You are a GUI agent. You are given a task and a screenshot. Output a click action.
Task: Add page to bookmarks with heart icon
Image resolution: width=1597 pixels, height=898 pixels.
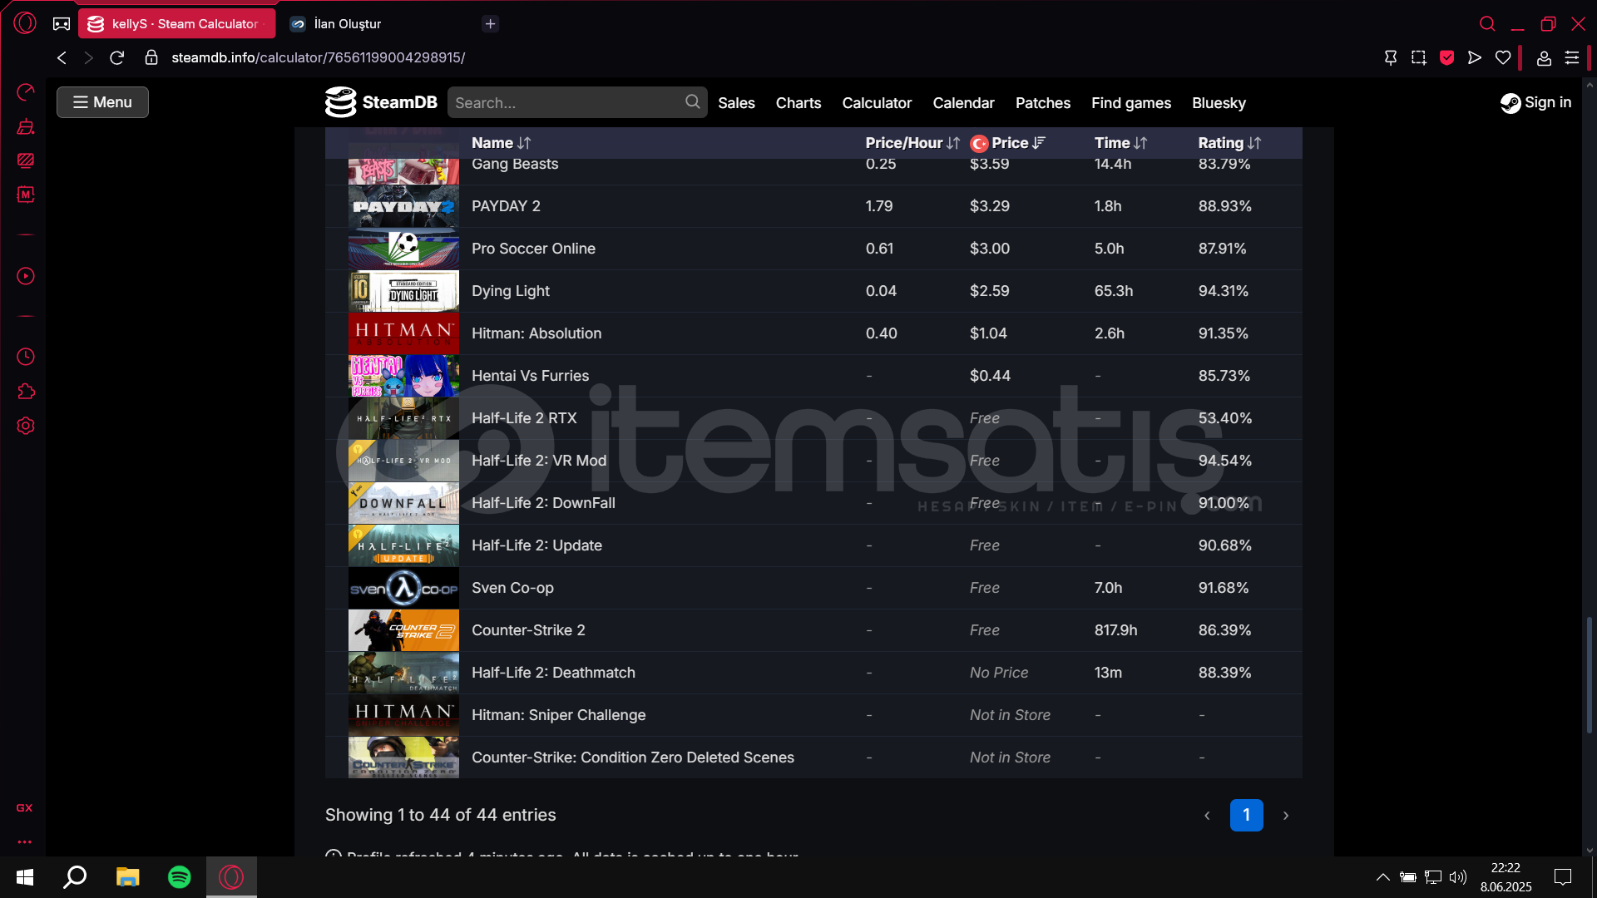[x=1503, y=57]
